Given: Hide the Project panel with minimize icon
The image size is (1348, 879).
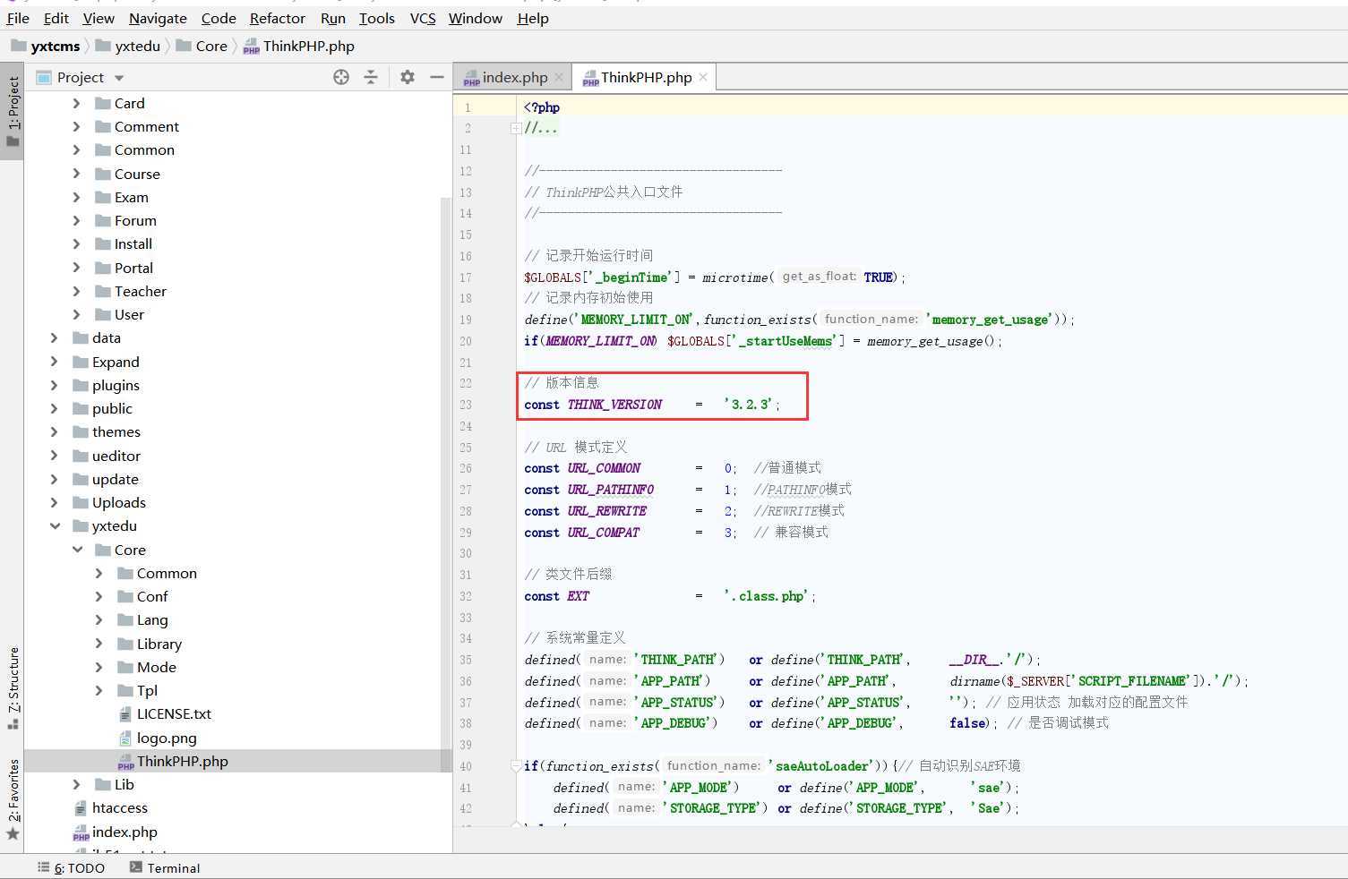Looking at the screenshot, I should coord(437,77).
